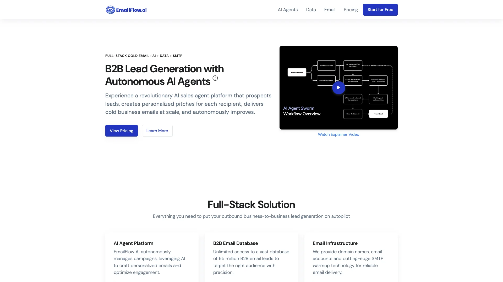Click the Start for Free button
The width and height of the screenshot is (503, 282).
(380, 10)
